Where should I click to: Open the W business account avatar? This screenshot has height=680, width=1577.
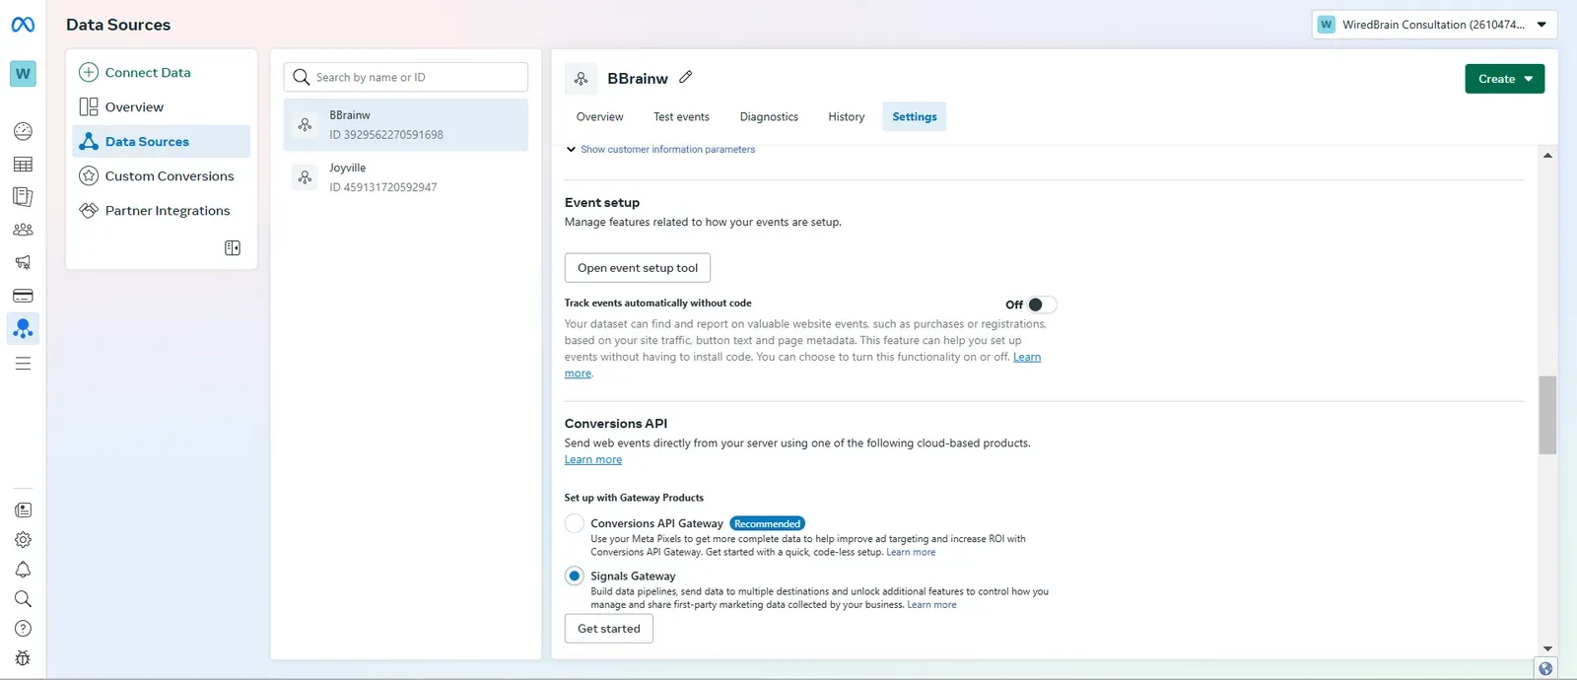[23, 74]
